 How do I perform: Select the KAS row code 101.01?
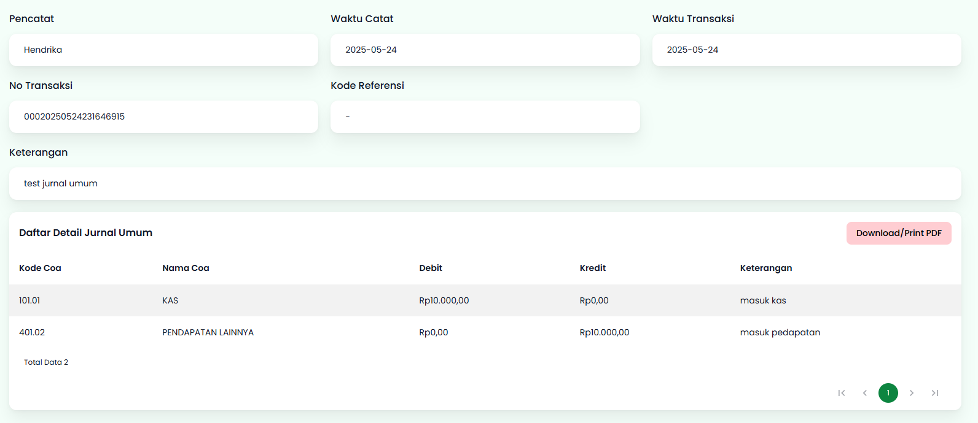[x=29, y=300]
